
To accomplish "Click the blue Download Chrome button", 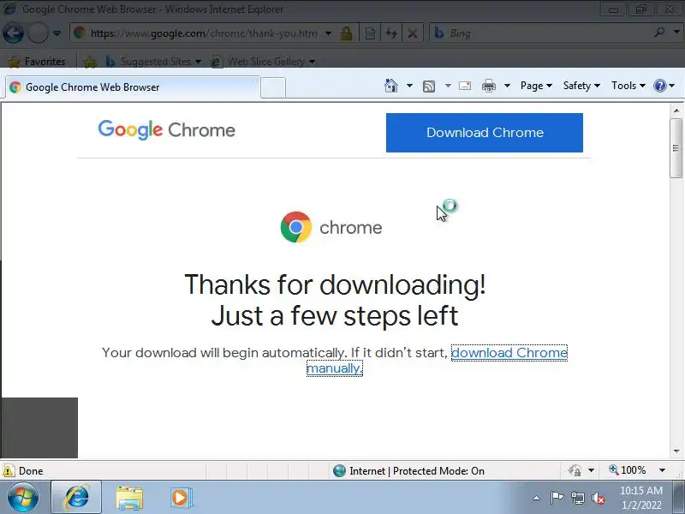I will point(485,133).
